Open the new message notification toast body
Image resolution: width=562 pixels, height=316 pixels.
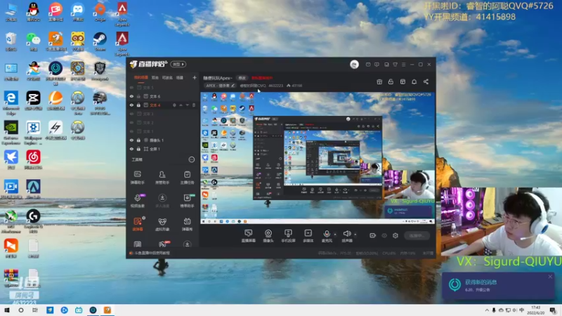pos(498,286)
